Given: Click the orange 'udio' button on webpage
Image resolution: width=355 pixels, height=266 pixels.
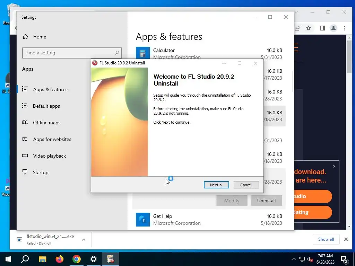Looking at the screenshot, I should point(313,196).
